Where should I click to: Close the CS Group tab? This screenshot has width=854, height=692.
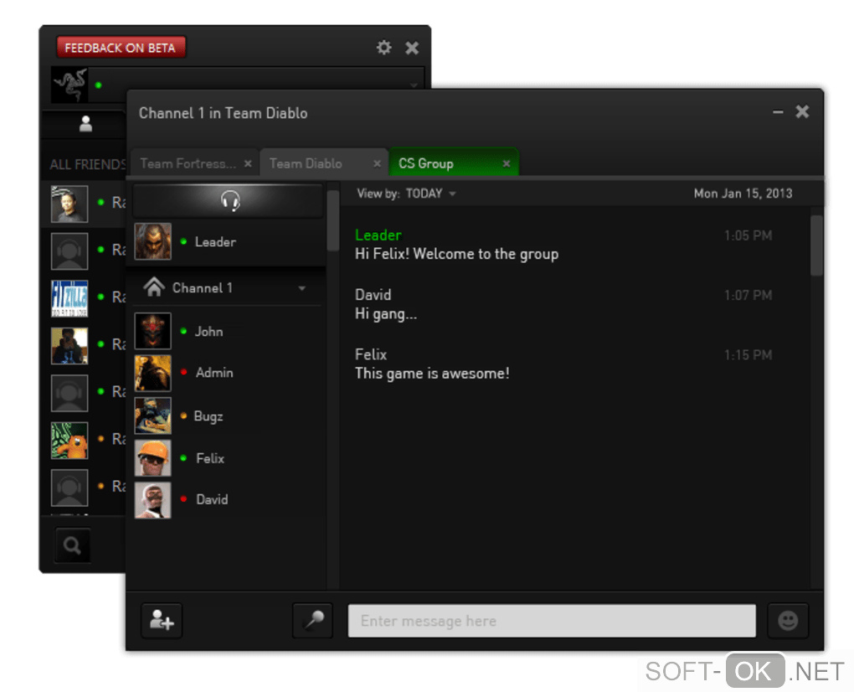pyautogui.click(x=507, y=163)
